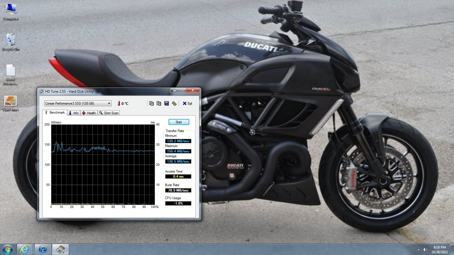Select the Herat Internet text file icon
Image resolution: width=454 pixels, height=255 pixels.
(x=10, y=75)
